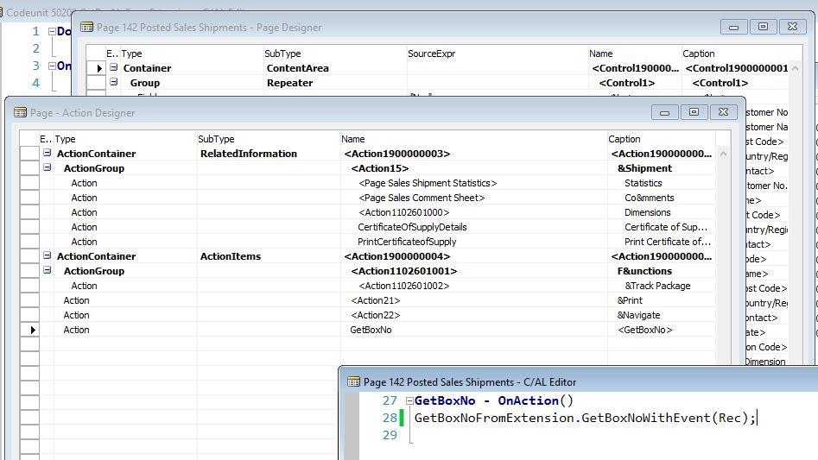Select the GetBoxNo action name cell
The width and height of the screenshot is (818, 460).
click(371, 330)
